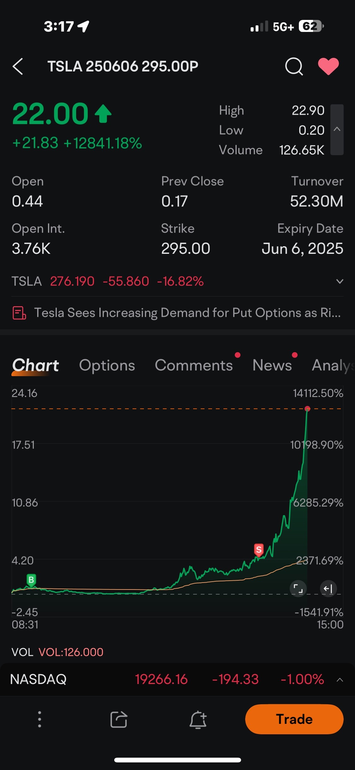Expand the NASDAQ index ticker bar
The image size is (355, 770).
point(340,680)
